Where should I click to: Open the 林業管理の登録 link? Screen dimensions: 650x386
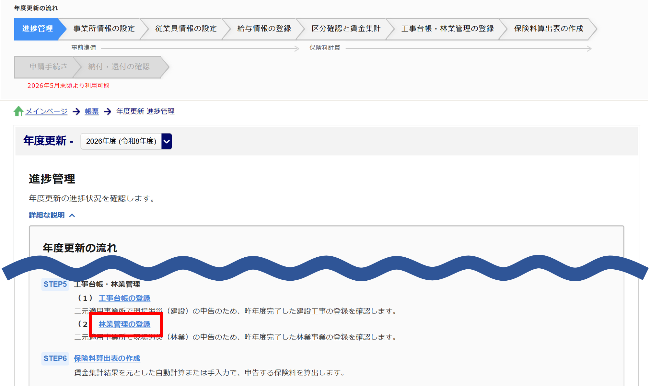(124, 324)
